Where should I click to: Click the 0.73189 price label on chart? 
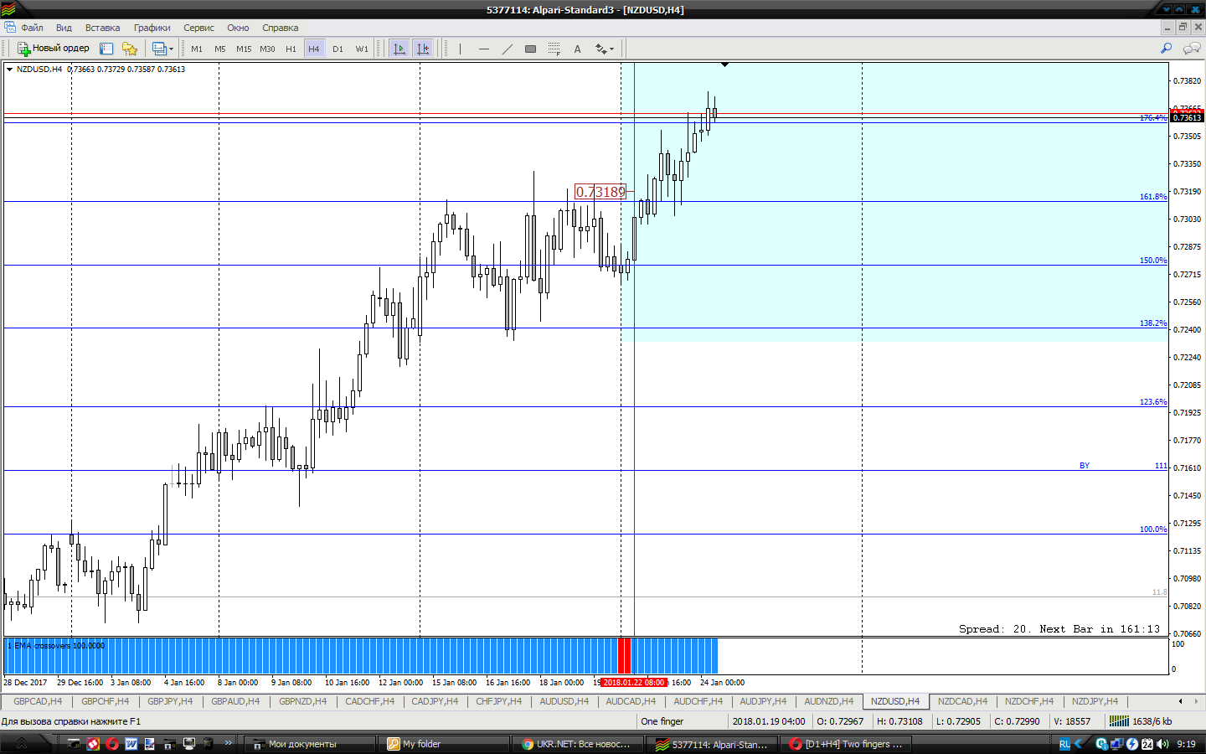[x=600, y=192]
